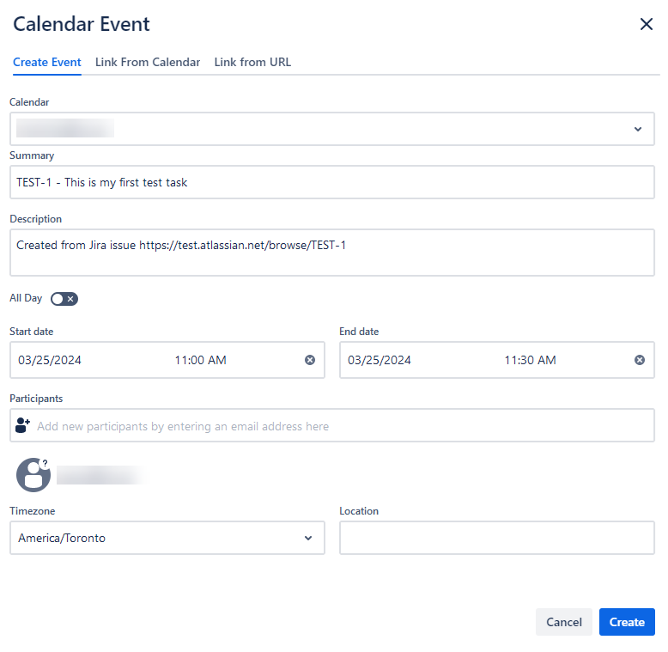Click into the Summary text field
Screen dimensions: 668x652
coord(332,182)
